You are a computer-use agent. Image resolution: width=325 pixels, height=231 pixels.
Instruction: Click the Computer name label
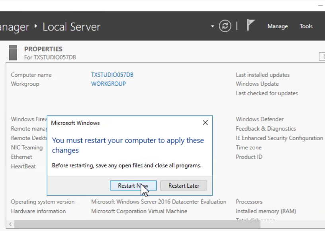[31, 75]
